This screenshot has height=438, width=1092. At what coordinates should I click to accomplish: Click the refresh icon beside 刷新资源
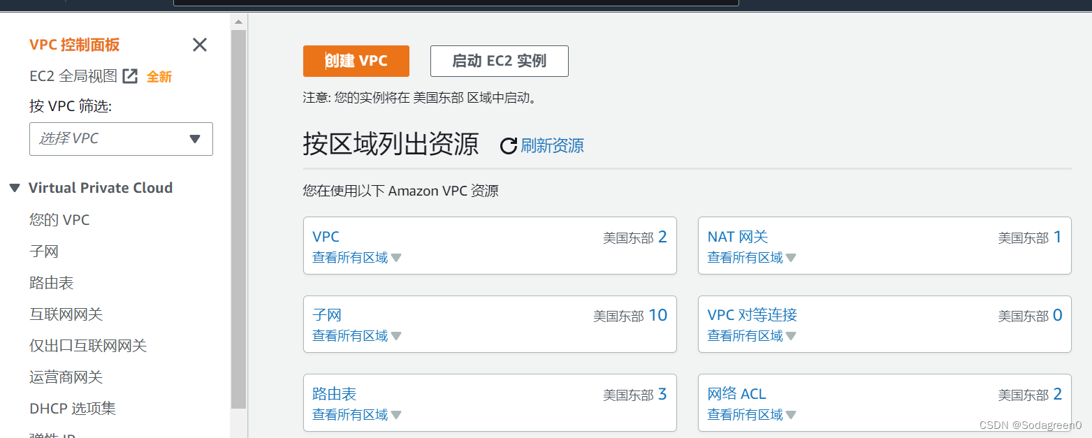point(509,146)
